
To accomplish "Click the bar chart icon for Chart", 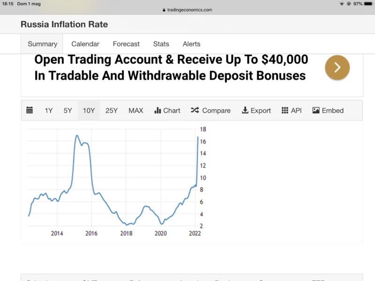I will pos(157,111).
